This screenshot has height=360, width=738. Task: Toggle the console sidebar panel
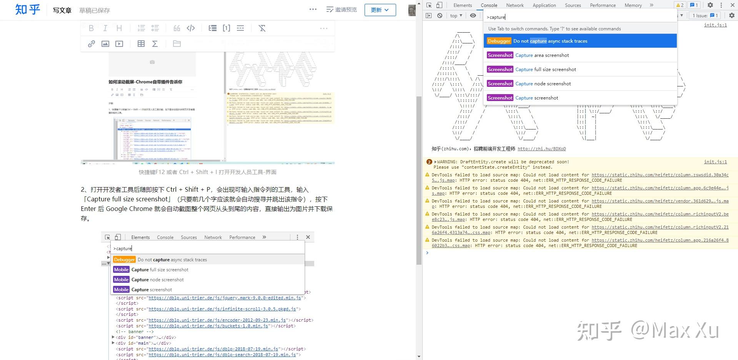click(429, 15)
